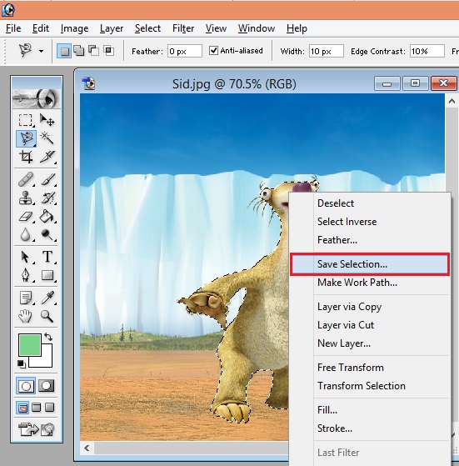The width and height of the screenshot is (459, 466).
Task: Select the Eraser tool
Action: [26, 216]
